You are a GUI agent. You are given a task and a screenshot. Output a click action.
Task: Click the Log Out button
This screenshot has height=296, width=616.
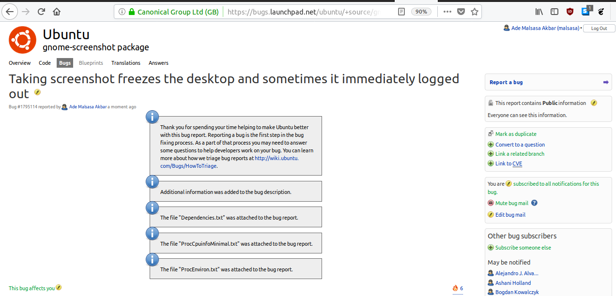coord(599,29)
